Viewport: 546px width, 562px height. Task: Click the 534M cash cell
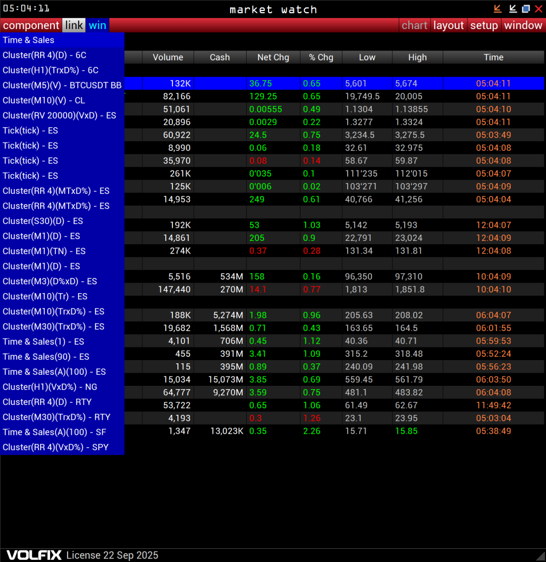click(220, 277)
